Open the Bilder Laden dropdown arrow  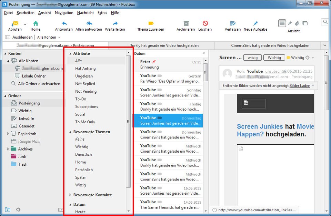[313, 85]
